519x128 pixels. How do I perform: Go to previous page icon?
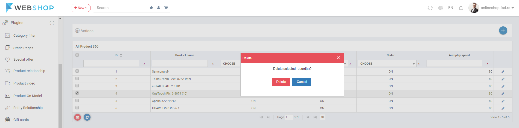268,117
